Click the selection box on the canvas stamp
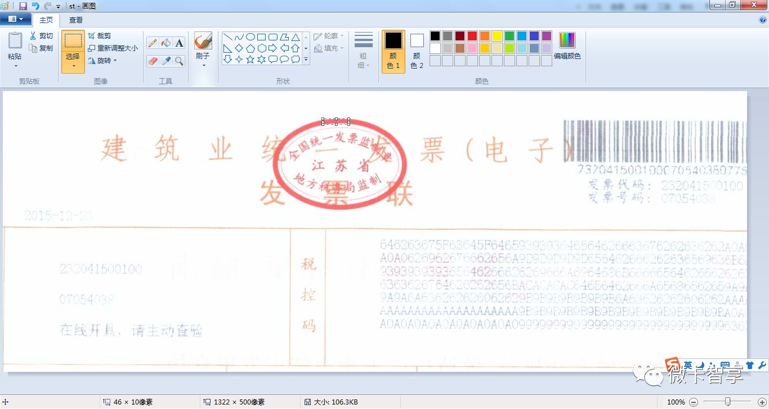This screenshot has width=769, height=409. (336, 121)
